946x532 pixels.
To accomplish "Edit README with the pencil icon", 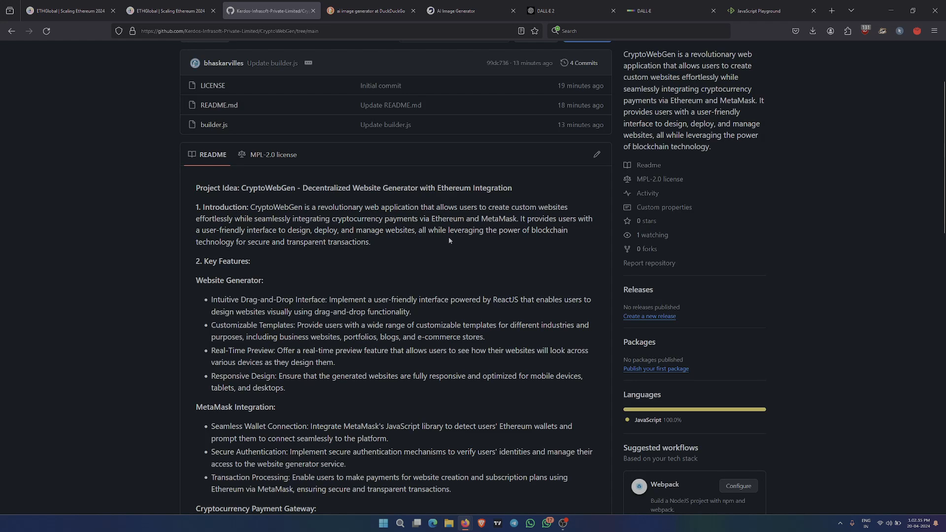I will tap(597, 154).
